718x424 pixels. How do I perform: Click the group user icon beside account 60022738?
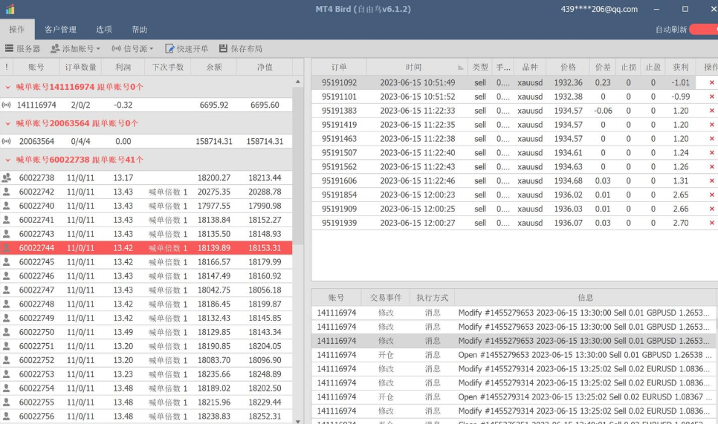tap(7, 177)
